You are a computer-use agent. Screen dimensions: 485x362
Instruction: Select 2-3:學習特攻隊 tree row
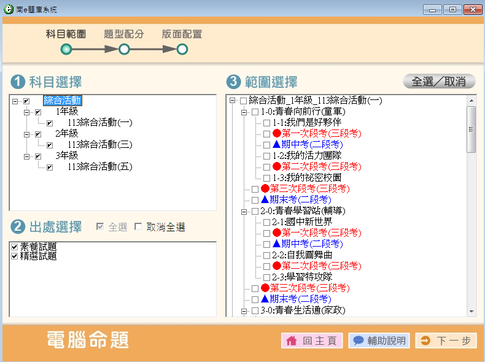coord(302,277)
